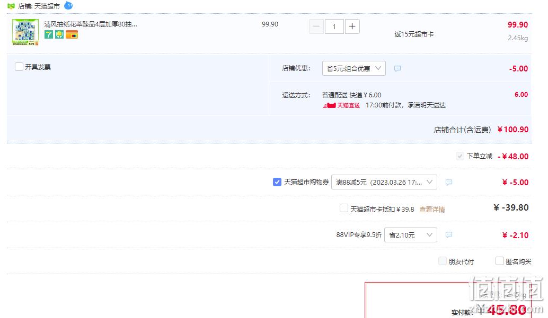This screenshot has width=548, height=318.
Task: Click the gray unit price 99.90
Action: click(x=270, y=24)
